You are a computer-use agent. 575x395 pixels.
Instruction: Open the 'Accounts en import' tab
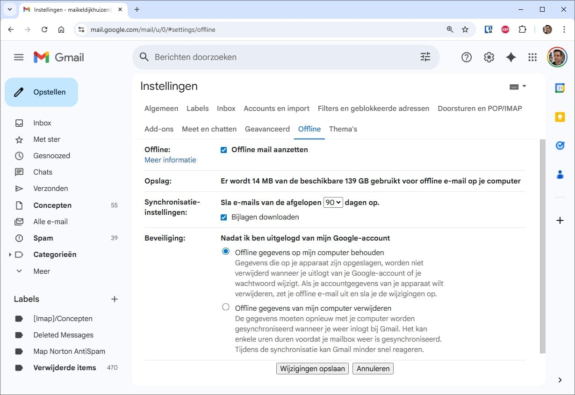(x=276, y=108)
